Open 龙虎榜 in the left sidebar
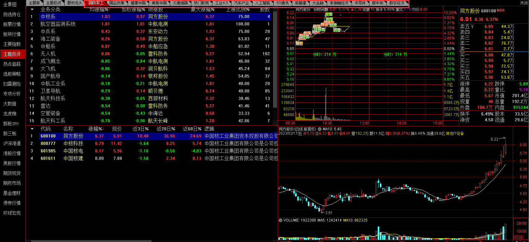The height and width of the screenshot is (242, 529). click(10, 114)
